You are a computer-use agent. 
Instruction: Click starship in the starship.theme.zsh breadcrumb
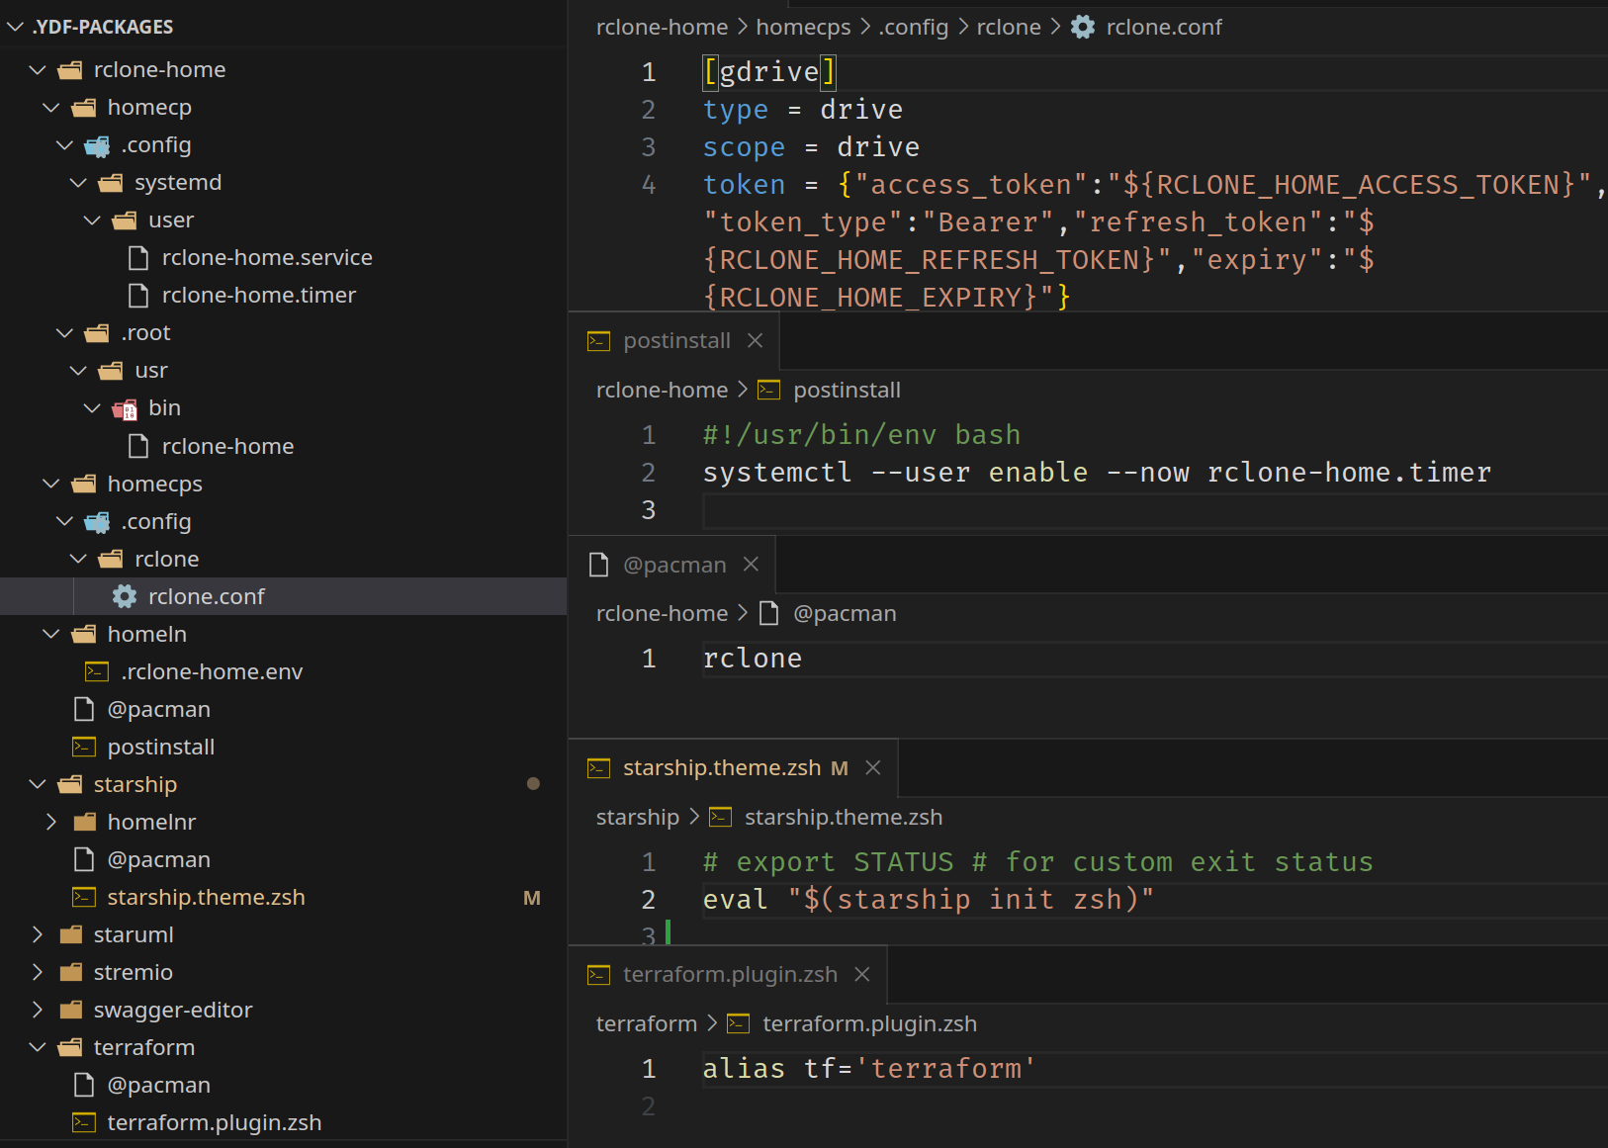click(x=637, y=817)
